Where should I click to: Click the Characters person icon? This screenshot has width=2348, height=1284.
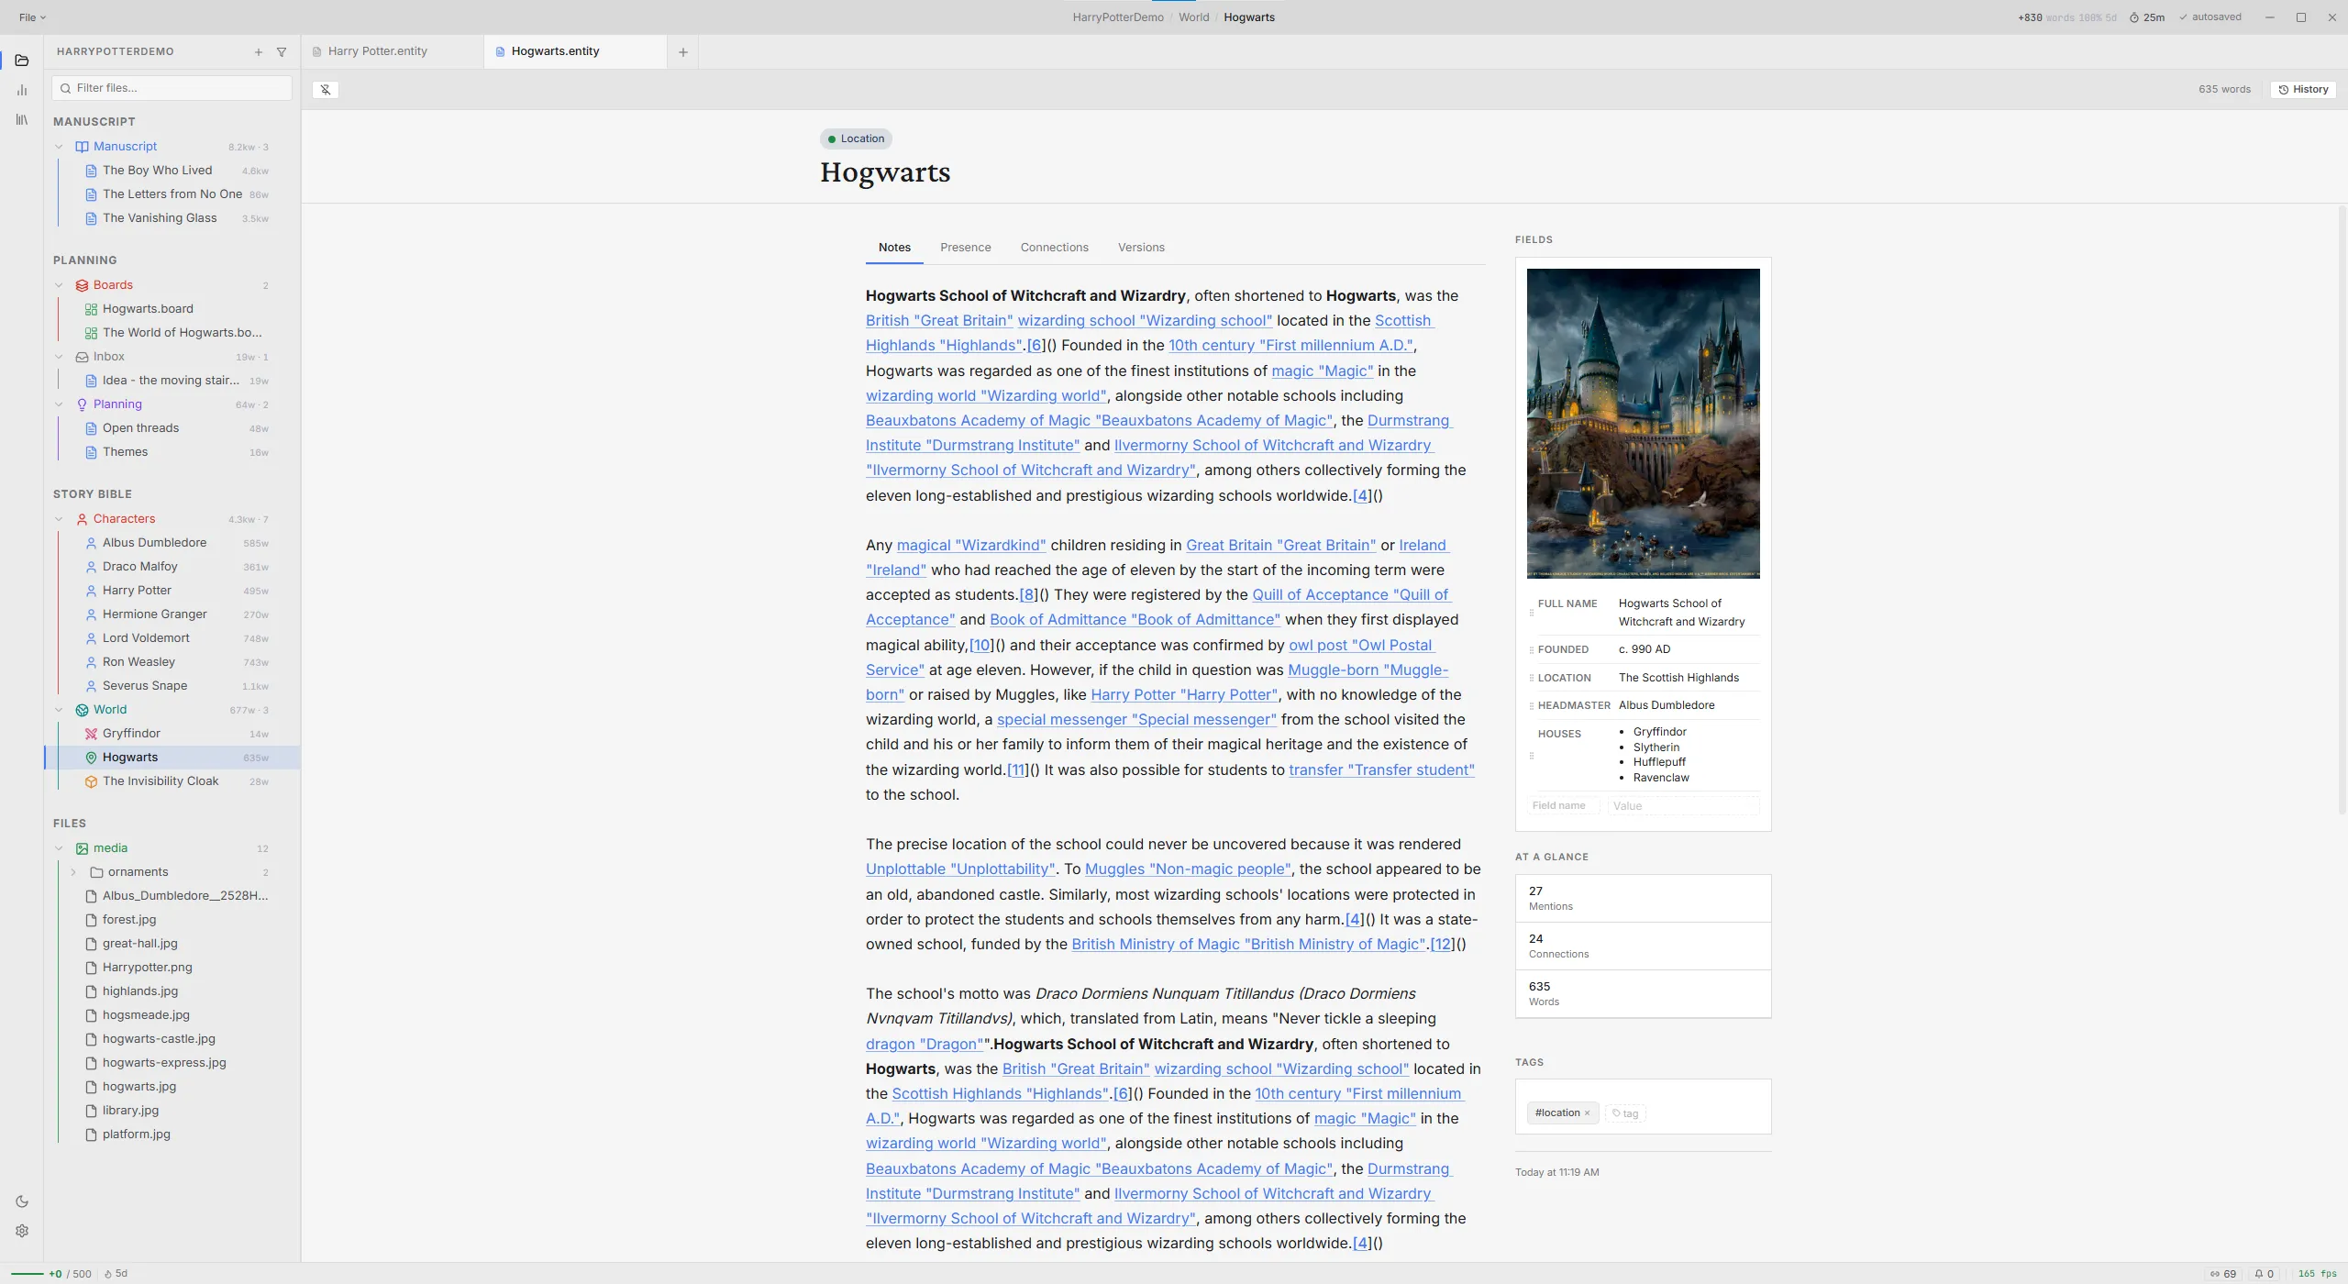pos(82,519)
